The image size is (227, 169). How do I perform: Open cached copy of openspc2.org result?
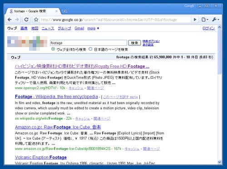coord(76,88)
